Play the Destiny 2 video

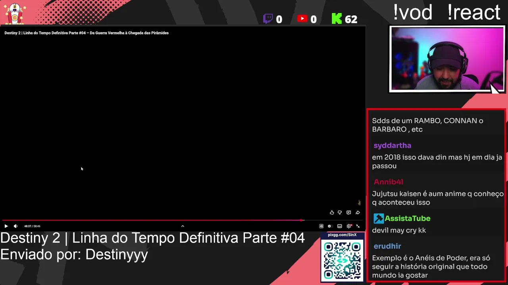6,226
